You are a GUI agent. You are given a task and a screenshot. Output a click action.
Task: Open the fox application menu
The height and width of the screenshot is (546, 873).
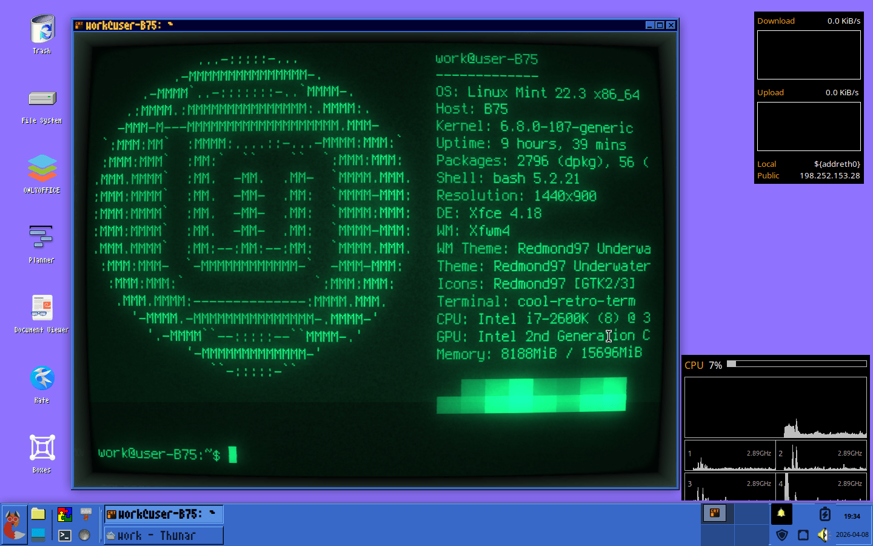[14, 524]
